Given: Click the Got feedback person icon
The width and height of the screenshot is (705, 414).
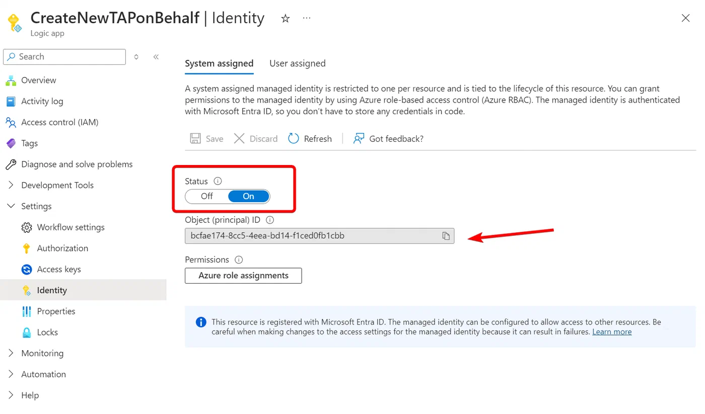Looking at the screenshot, I should (x=359, y=138).
